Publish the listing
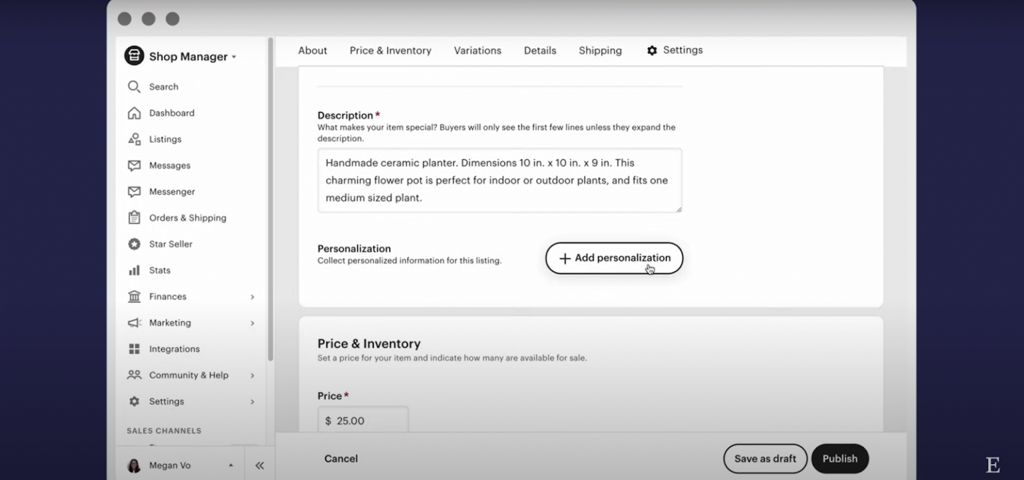The width and height of the screenshot is (1024, 480). [839, 459]
